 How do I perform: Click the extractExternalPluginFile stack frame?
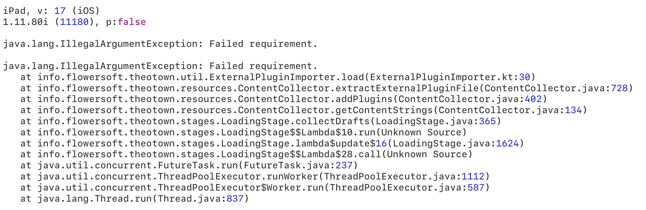(x=327, y=88)
